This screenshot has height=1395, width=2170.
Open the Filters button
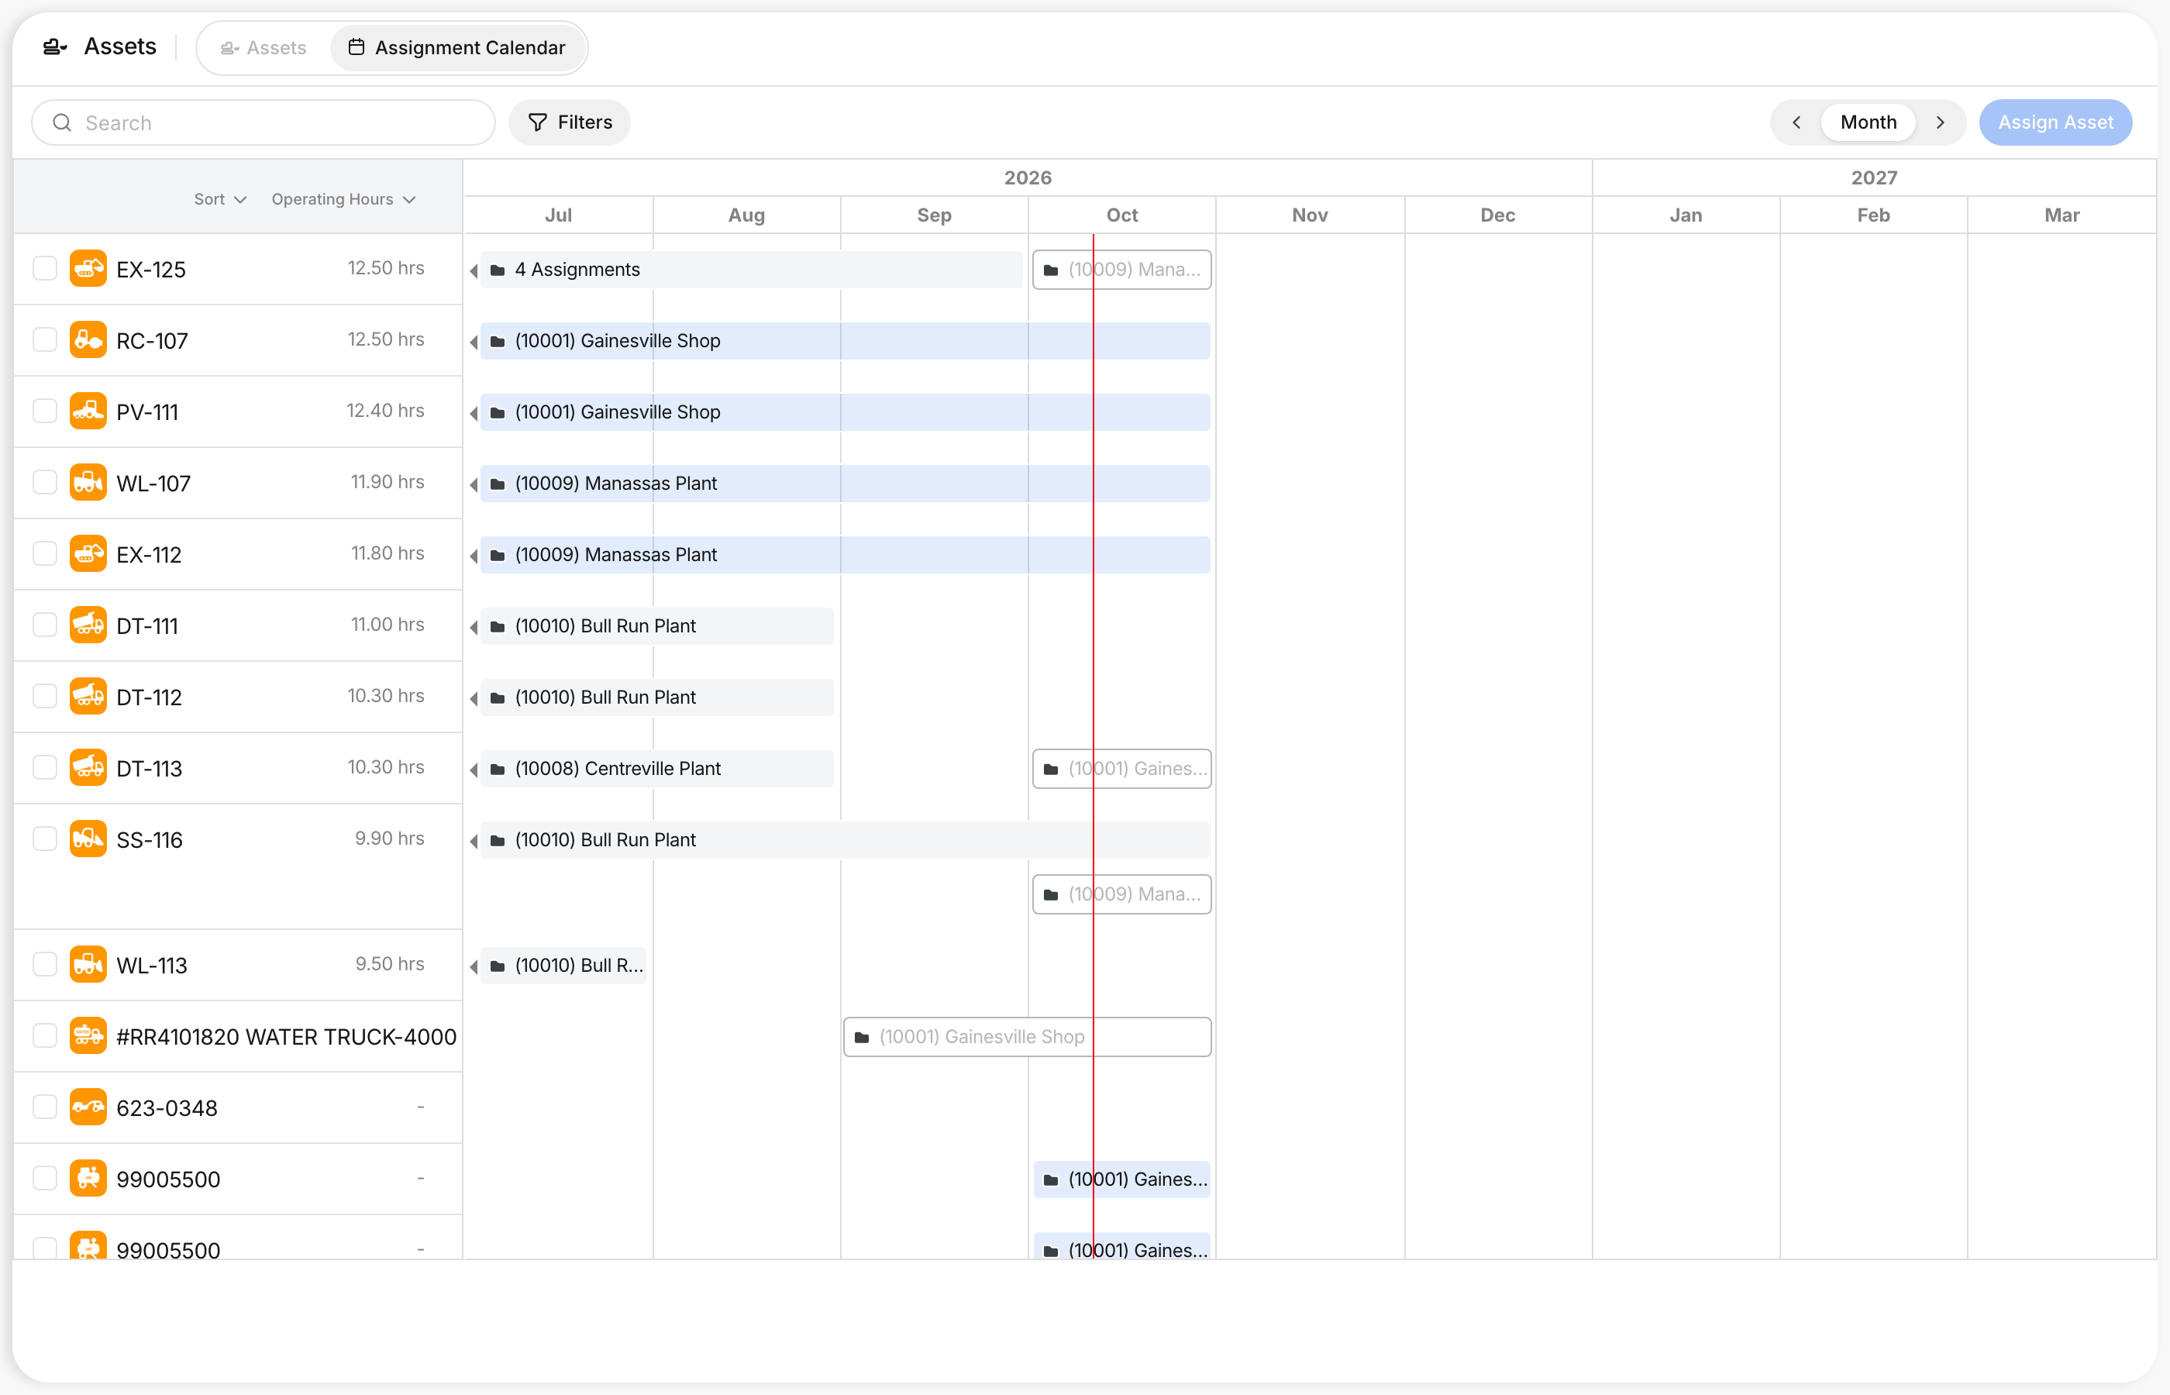coord(570,122)
